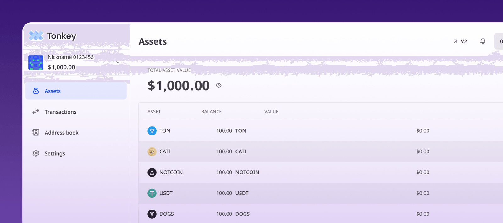Click the $0.00 value in NOTCOIN row

(x=423, y=173)
